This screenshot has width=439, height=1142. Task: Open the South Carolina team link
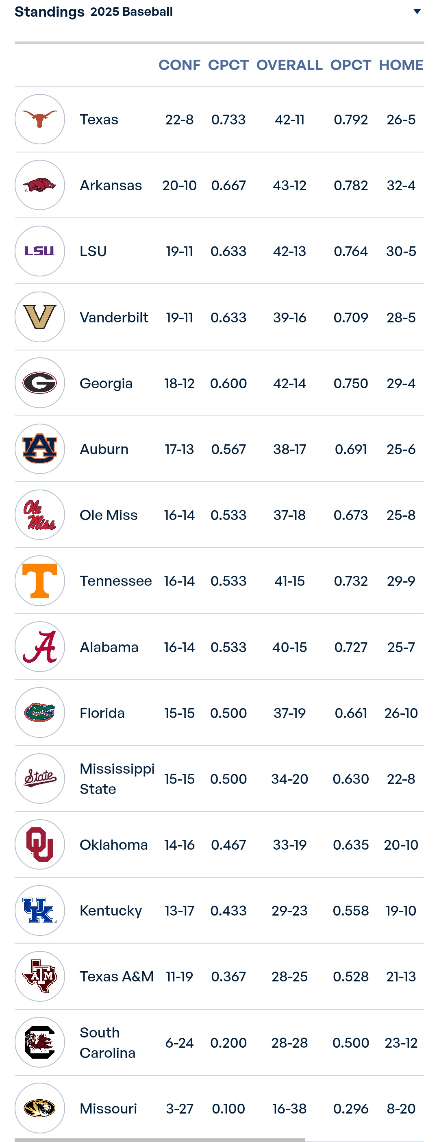point(108,1042)
